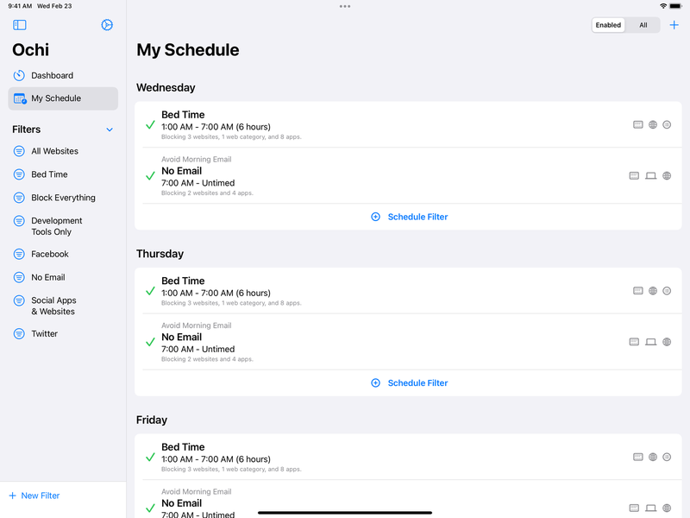690x518 pixels.
Task: Switch to the All segment
Action: [643, 25]
